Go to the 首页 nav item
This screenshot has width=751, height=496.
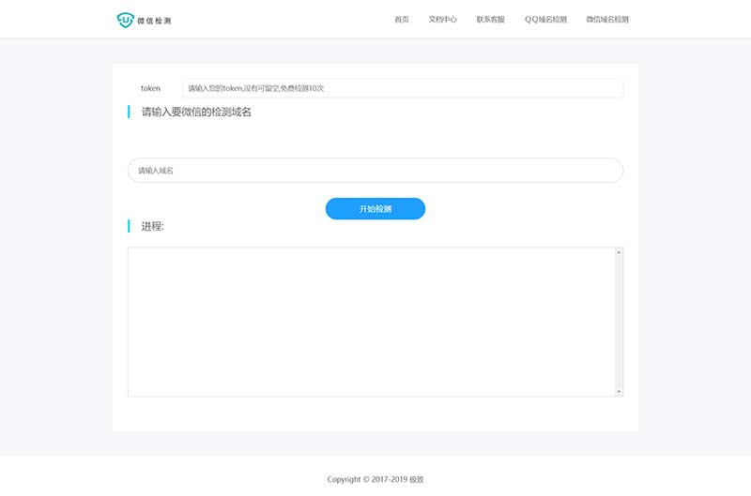click(402, 19)
